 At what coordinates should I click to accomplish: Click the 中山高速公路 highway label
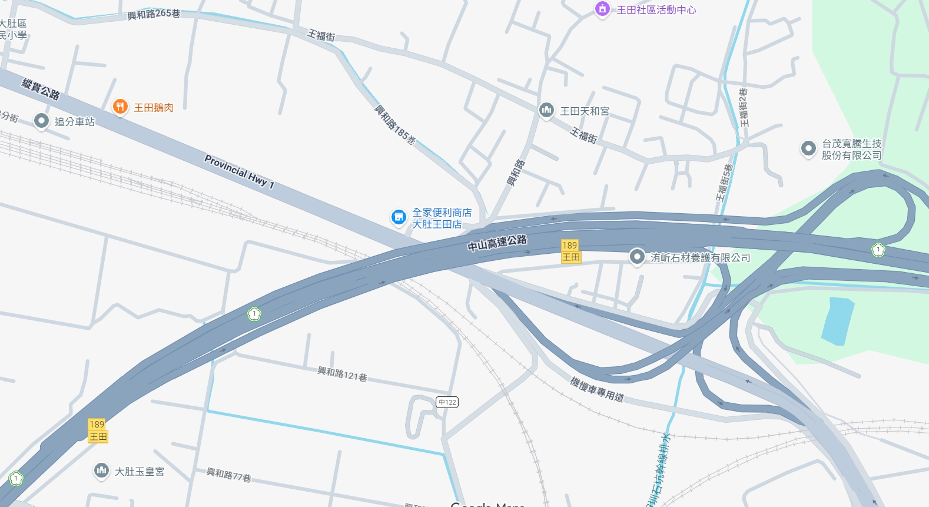pos(497,243)
